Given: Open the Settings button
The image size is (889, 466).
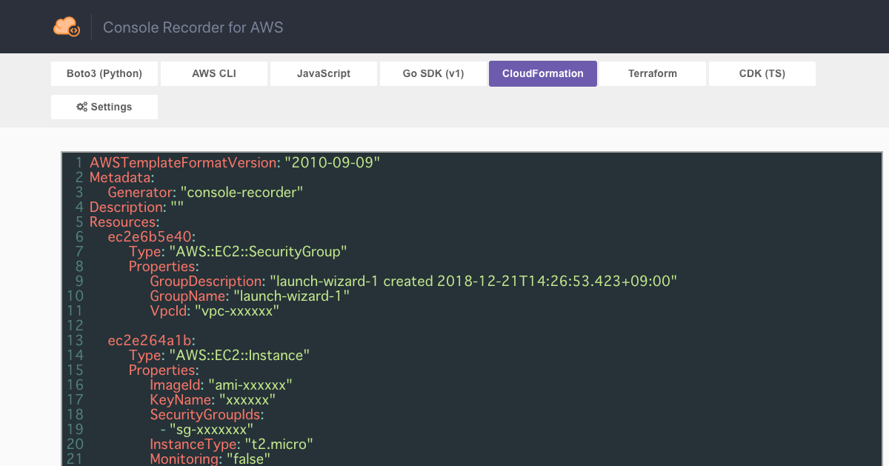Looking at the screenshot, I should 104,107.
